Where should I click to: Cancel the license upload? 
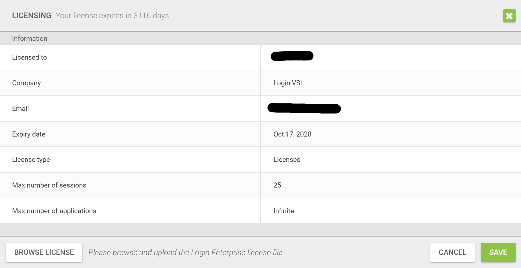[452, 252]
